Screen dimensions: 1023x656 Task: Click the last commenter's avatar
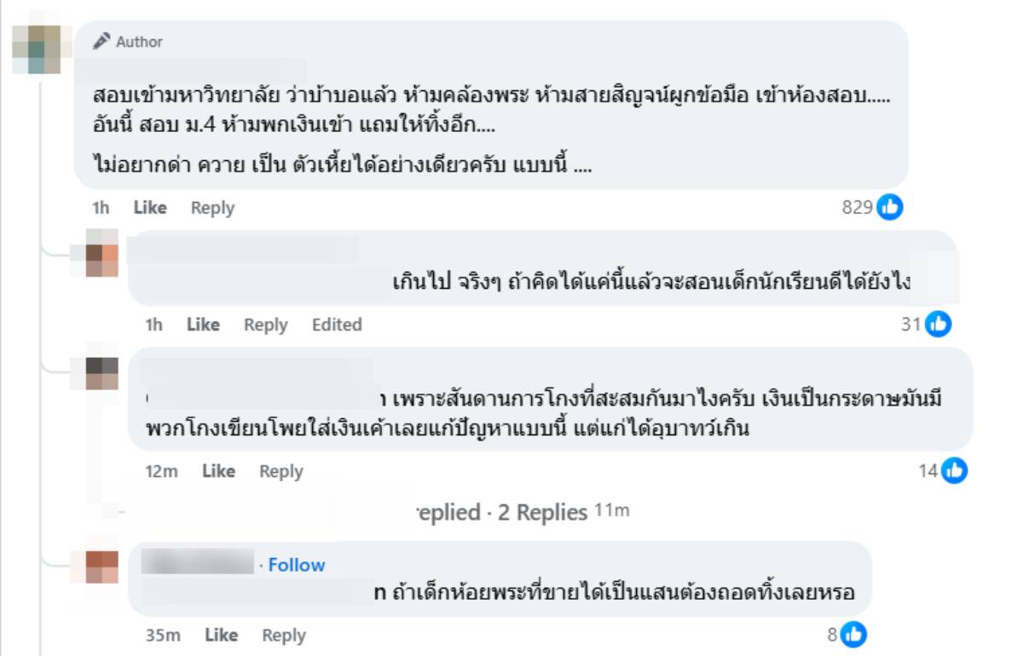[101, 565]
